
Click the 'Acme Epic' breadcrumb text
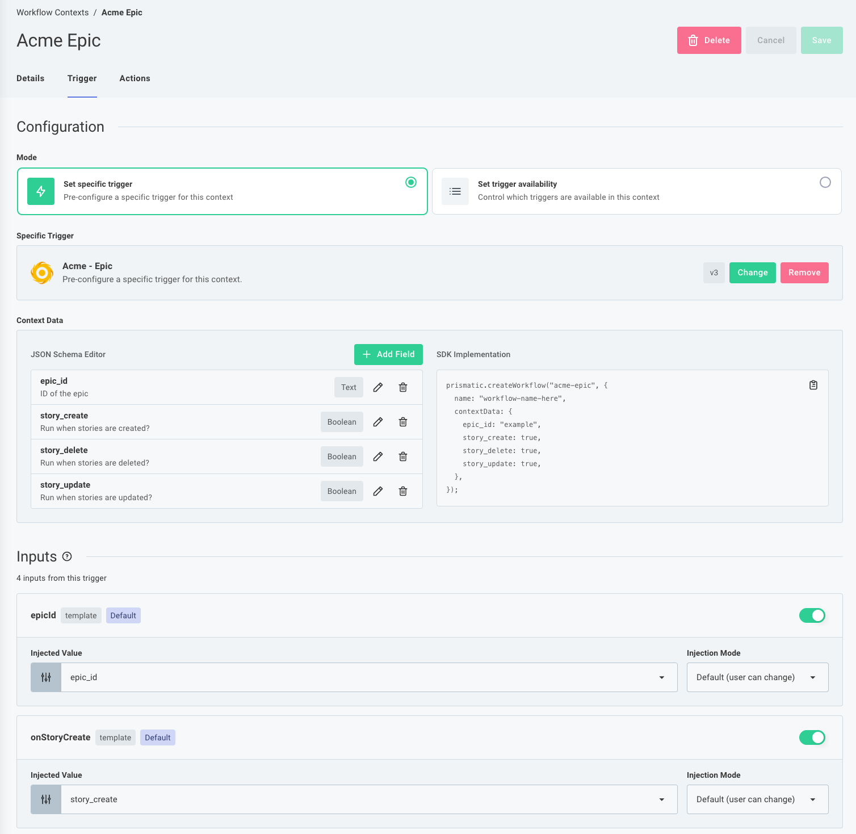pyautogui.click(x=122, y=12)
